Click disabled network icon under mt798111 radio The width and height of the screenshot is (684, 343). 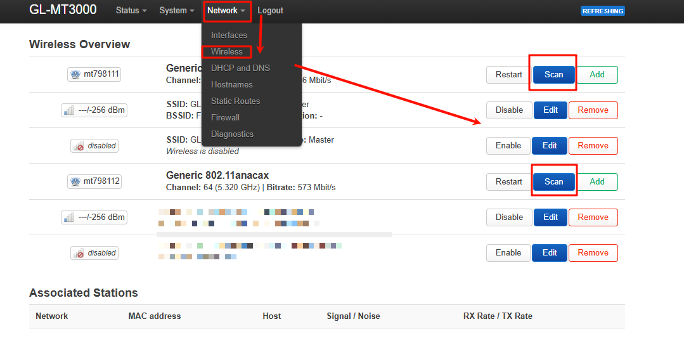point(79,146)
